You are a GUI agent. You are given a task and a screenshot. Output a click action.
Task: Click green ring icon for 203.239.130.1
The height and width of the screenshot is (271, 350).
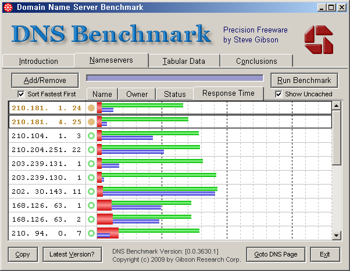point(91,178)
